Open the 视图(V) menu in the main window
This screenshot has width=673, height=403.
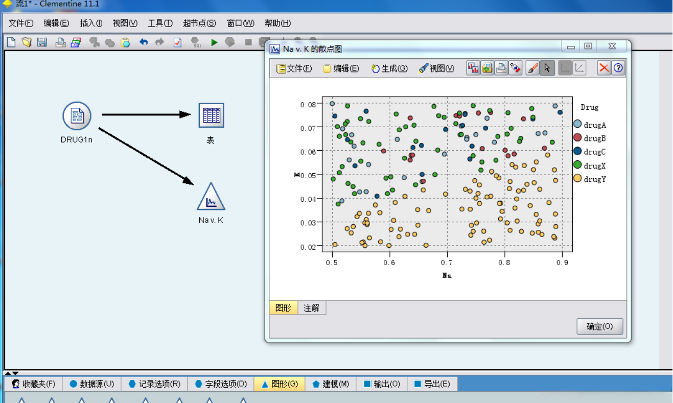(125, 23)
